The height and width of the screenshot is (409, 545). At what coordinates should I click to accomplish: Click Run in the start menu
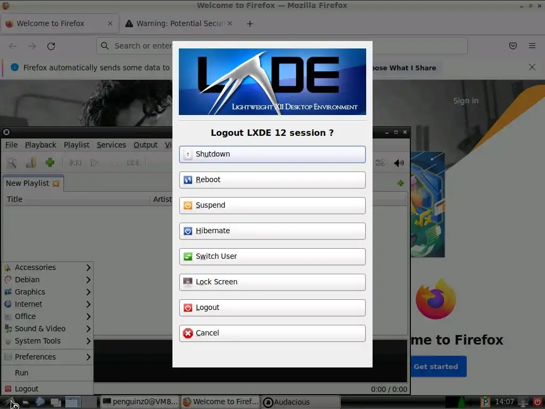(47, 373)
